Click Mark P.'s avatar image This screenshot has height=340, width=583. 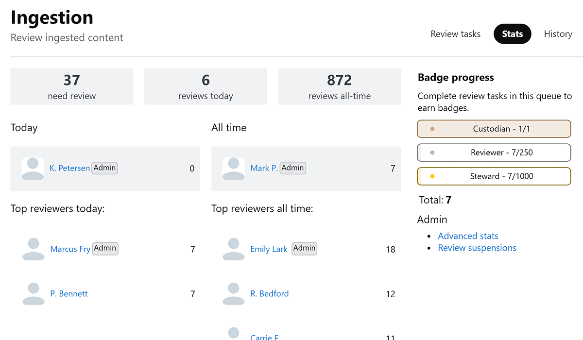click(233, 169)
